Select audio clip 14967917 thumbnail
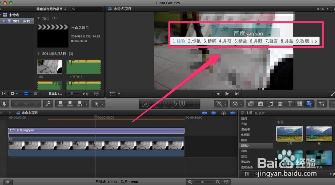This screenshot has width=335, height=185. (x=83, y=67)
